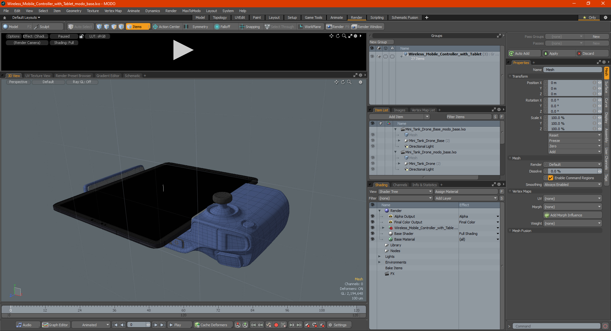This screenshot has height=331, width=611.
Task: Open the Texture menu
Action: pos(93,11)
